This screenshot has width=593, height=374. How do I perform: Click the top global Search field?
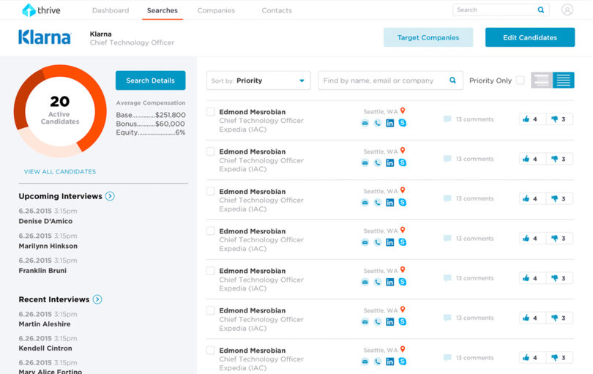(501, 10)
